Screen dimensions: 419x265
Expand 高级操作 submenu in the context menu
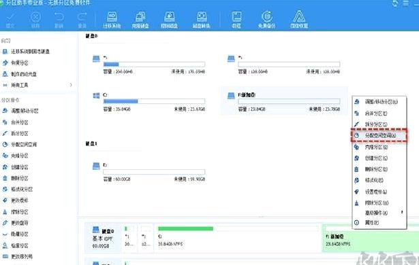pyautogui.click(x=379, y=213)
